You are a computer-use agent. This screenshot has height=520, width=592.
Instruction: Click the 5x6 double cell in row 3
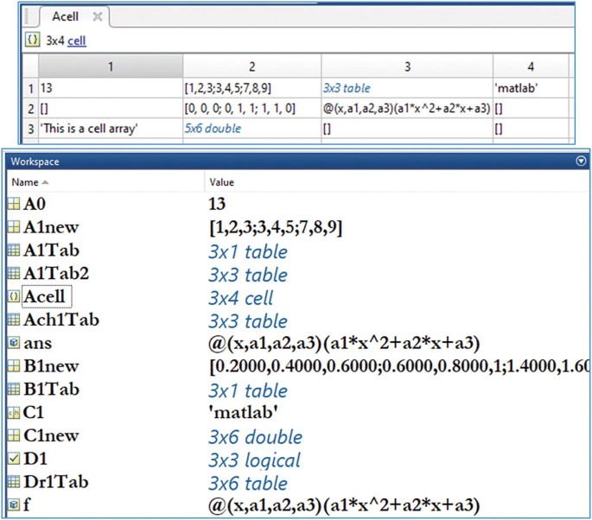tap(212, 128)
